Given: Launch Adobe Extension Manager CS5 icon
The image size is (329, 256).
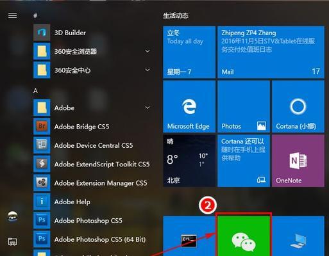Looking at the screenshot, I should (x=42, y=182).
